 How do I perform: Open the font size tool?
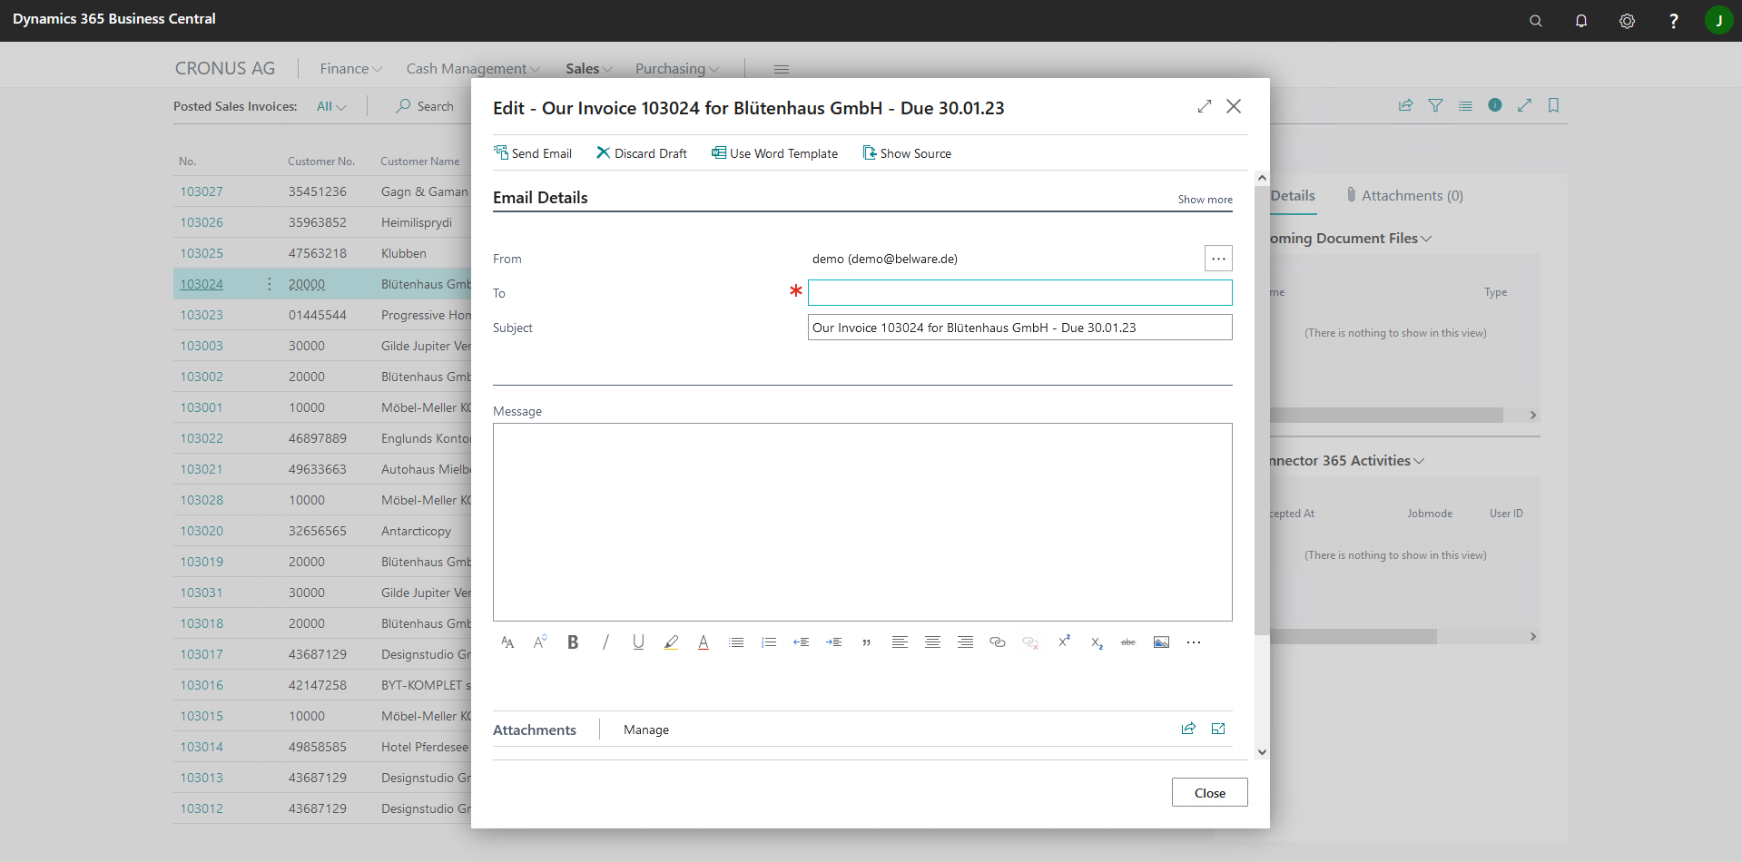click(540, 642)
